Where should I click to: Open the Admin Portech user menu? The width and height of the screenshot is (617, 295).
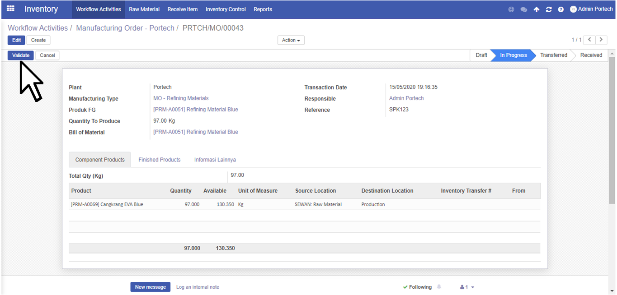(591, 9)
